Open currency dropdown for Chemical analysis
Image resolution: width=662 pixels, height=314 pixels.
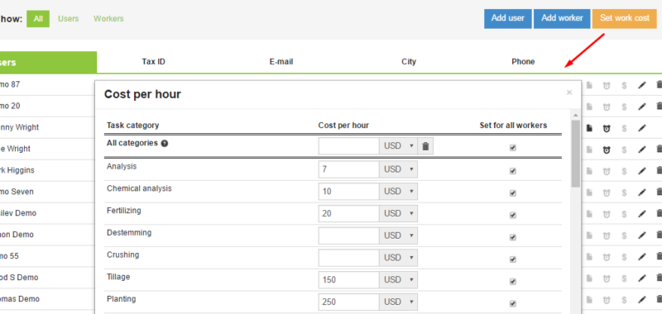398,192
